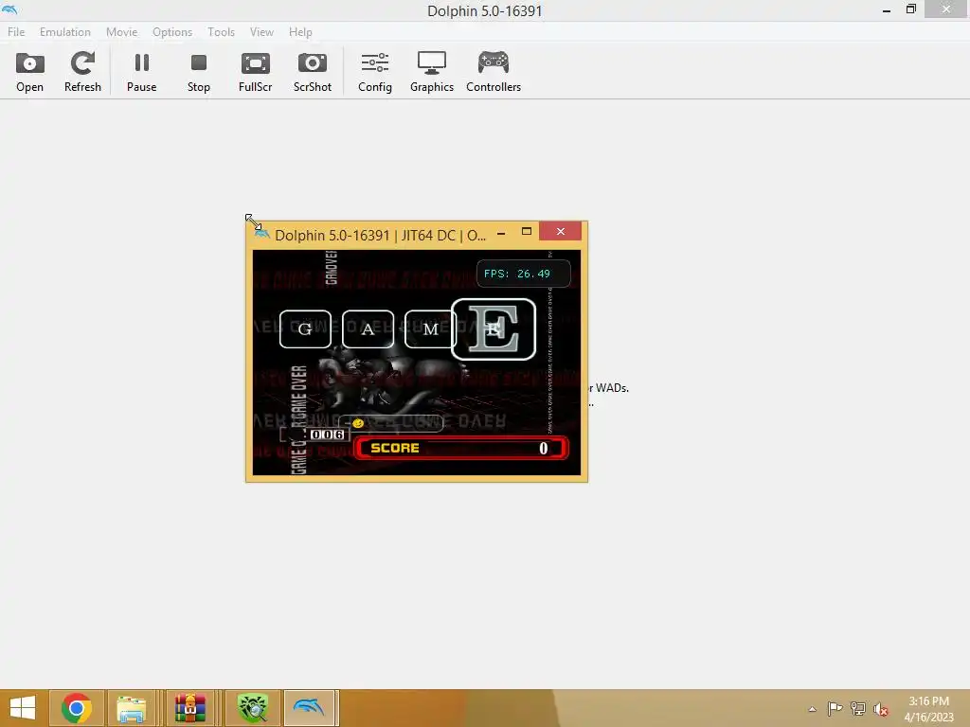Click the A letter tile in game
The image size is (970, 727).
click(x=368, y=328)
